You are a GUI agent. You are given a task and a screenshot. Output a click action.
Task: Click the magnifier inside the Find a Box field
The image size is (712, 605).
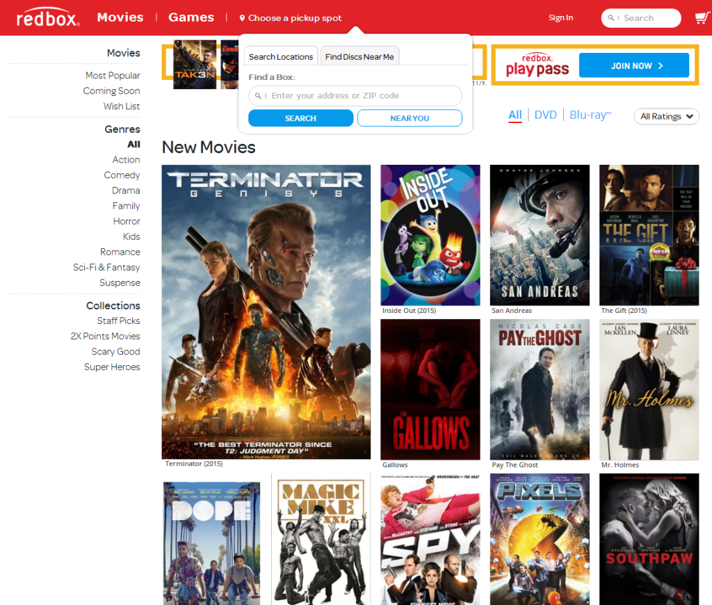click(x=257, y=95)
